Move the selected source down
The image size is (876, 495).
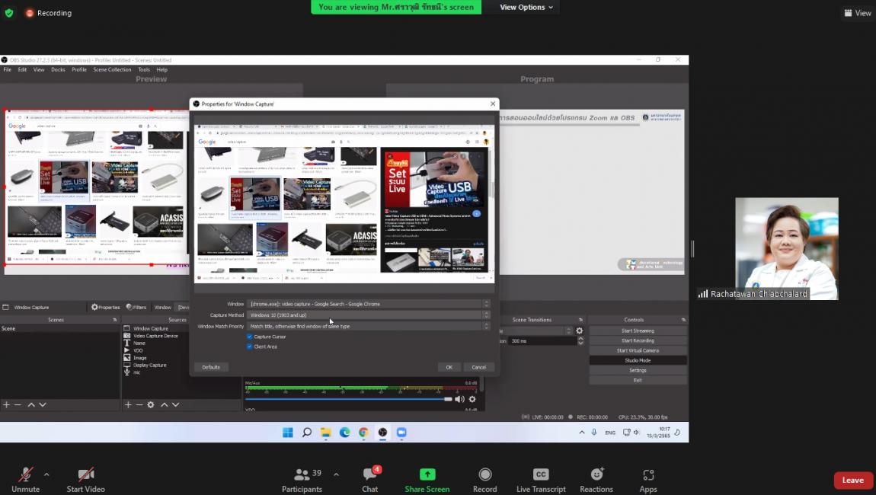pos(175,404)
